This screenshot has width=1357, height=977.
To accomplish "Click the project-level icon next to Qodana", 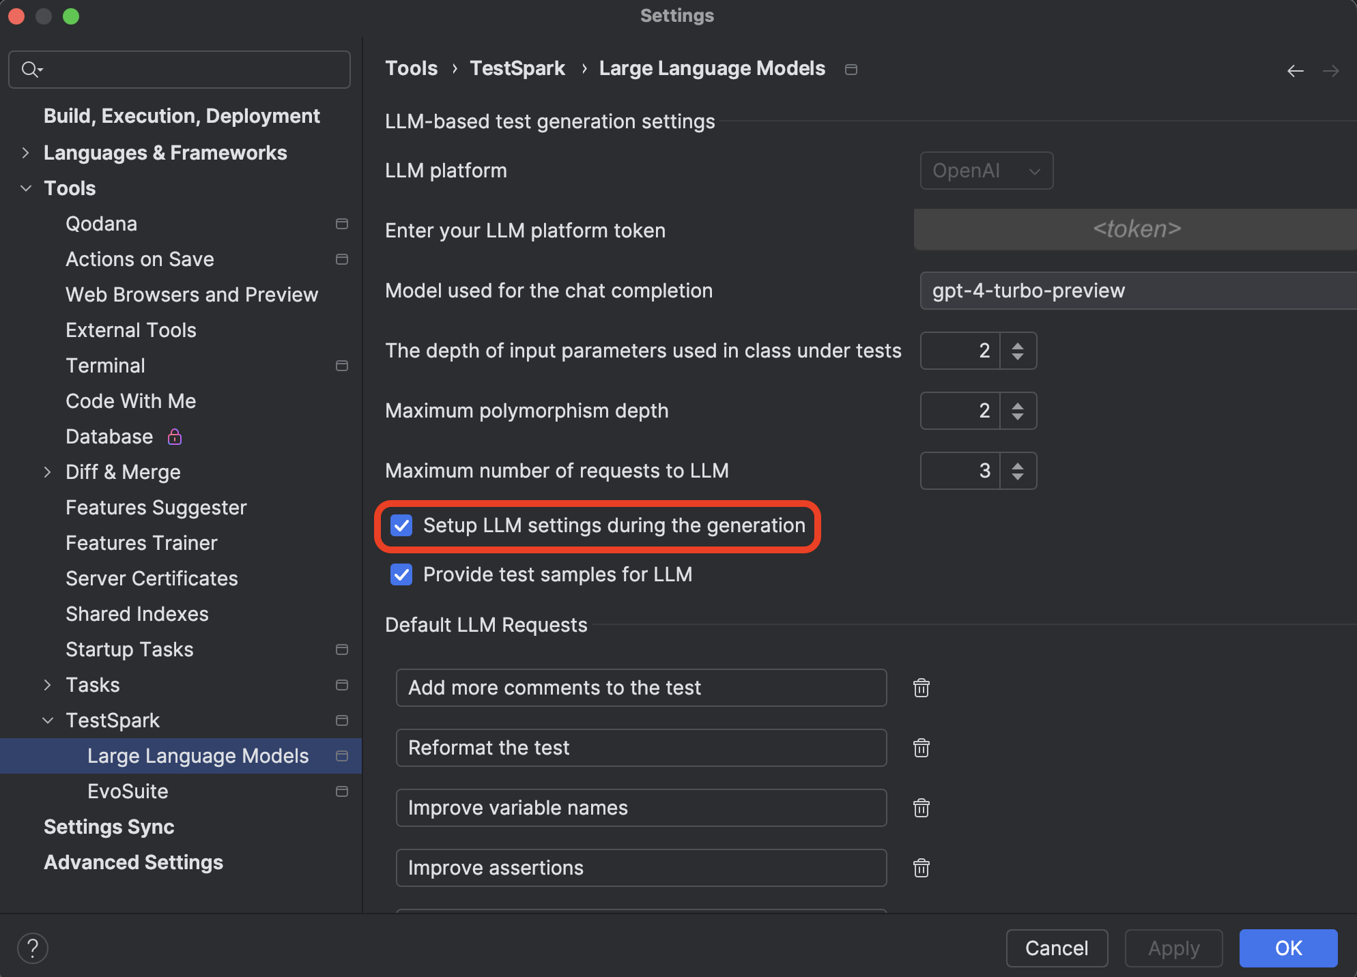I will click(342, 224).
